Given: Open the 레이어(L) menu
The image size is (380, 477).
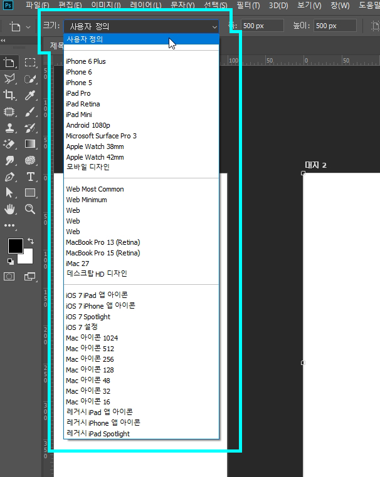Looking at the screenshot, I should pos(145,5).
